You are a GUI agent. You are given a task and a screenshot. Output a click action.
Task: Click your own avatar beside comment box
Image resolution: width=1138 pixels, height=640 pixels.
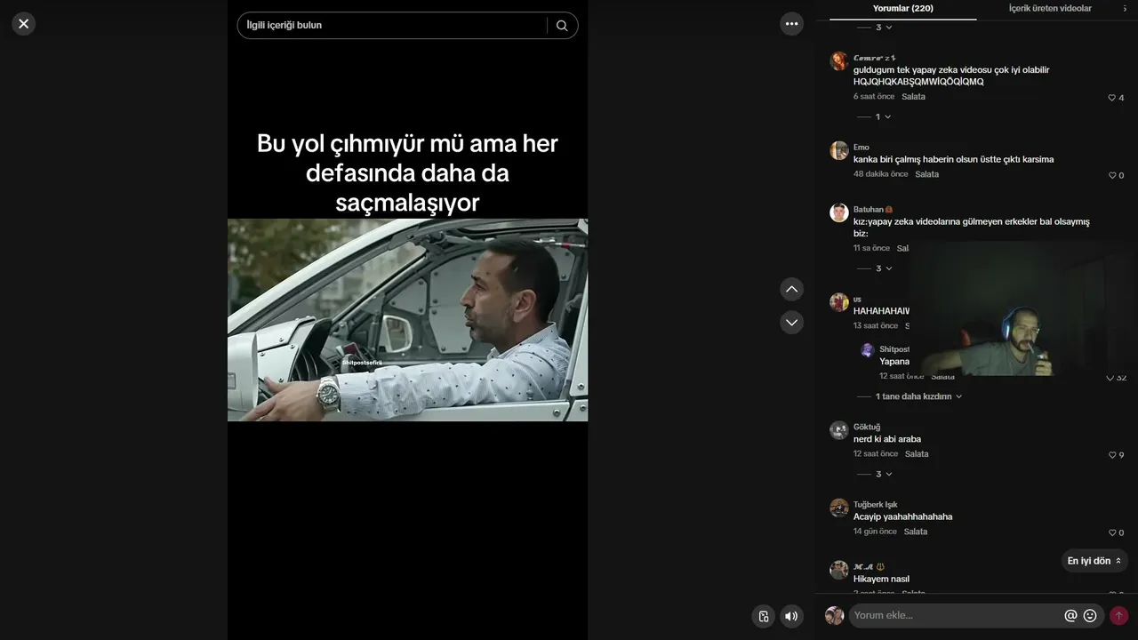coord(834,615)
